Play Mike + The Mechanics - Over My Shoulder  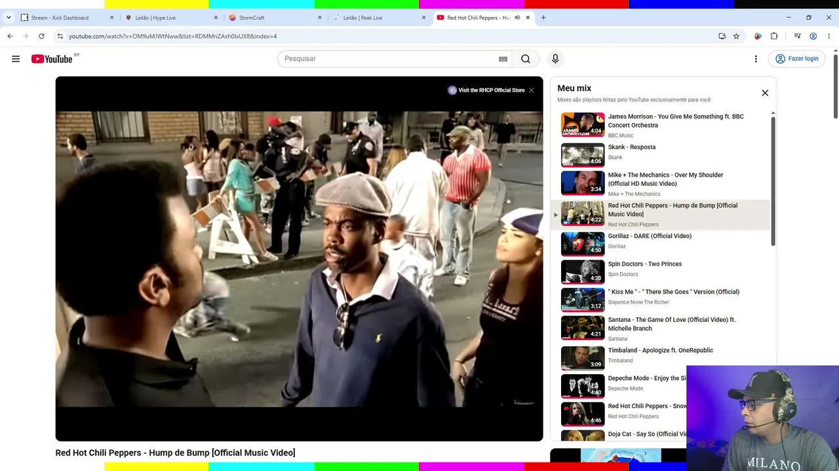tap(665, 179)
